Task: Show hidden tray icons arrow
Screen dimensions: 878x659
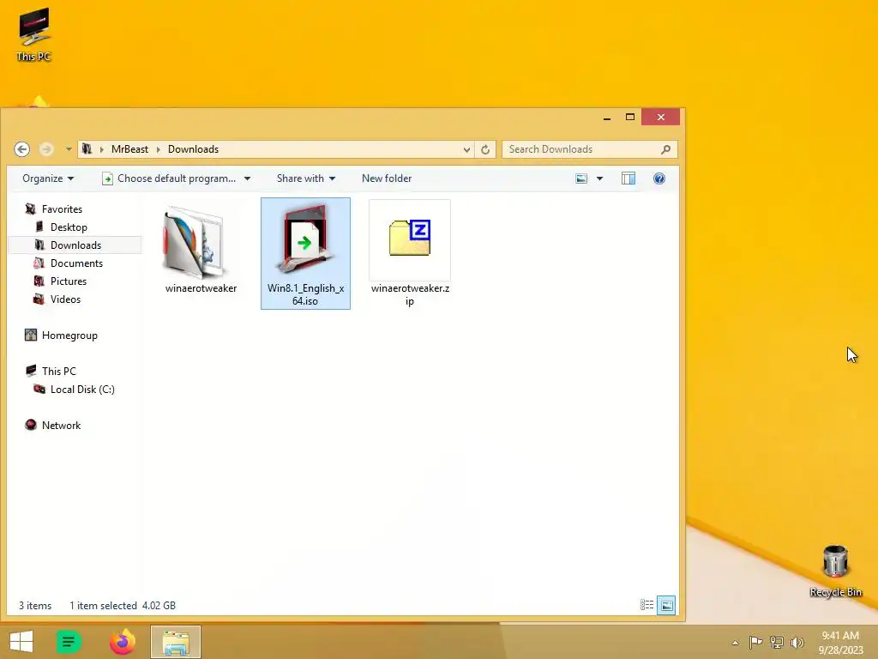Action: click(x=735, y=643)
